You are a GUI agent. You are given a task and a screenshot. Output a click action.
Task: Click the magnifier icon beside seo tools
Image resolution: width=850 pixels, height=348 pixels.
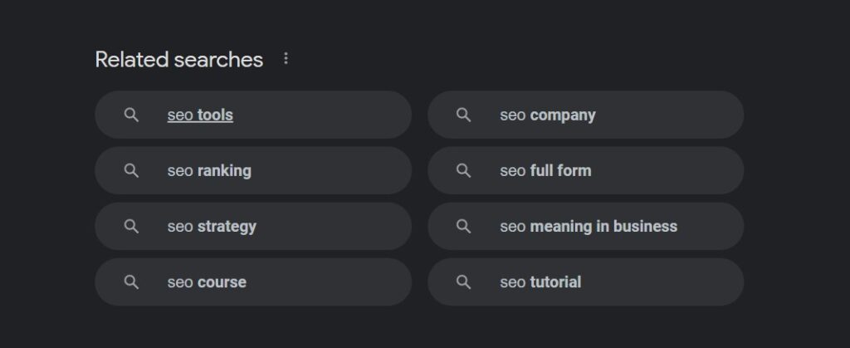click(131, 115)
